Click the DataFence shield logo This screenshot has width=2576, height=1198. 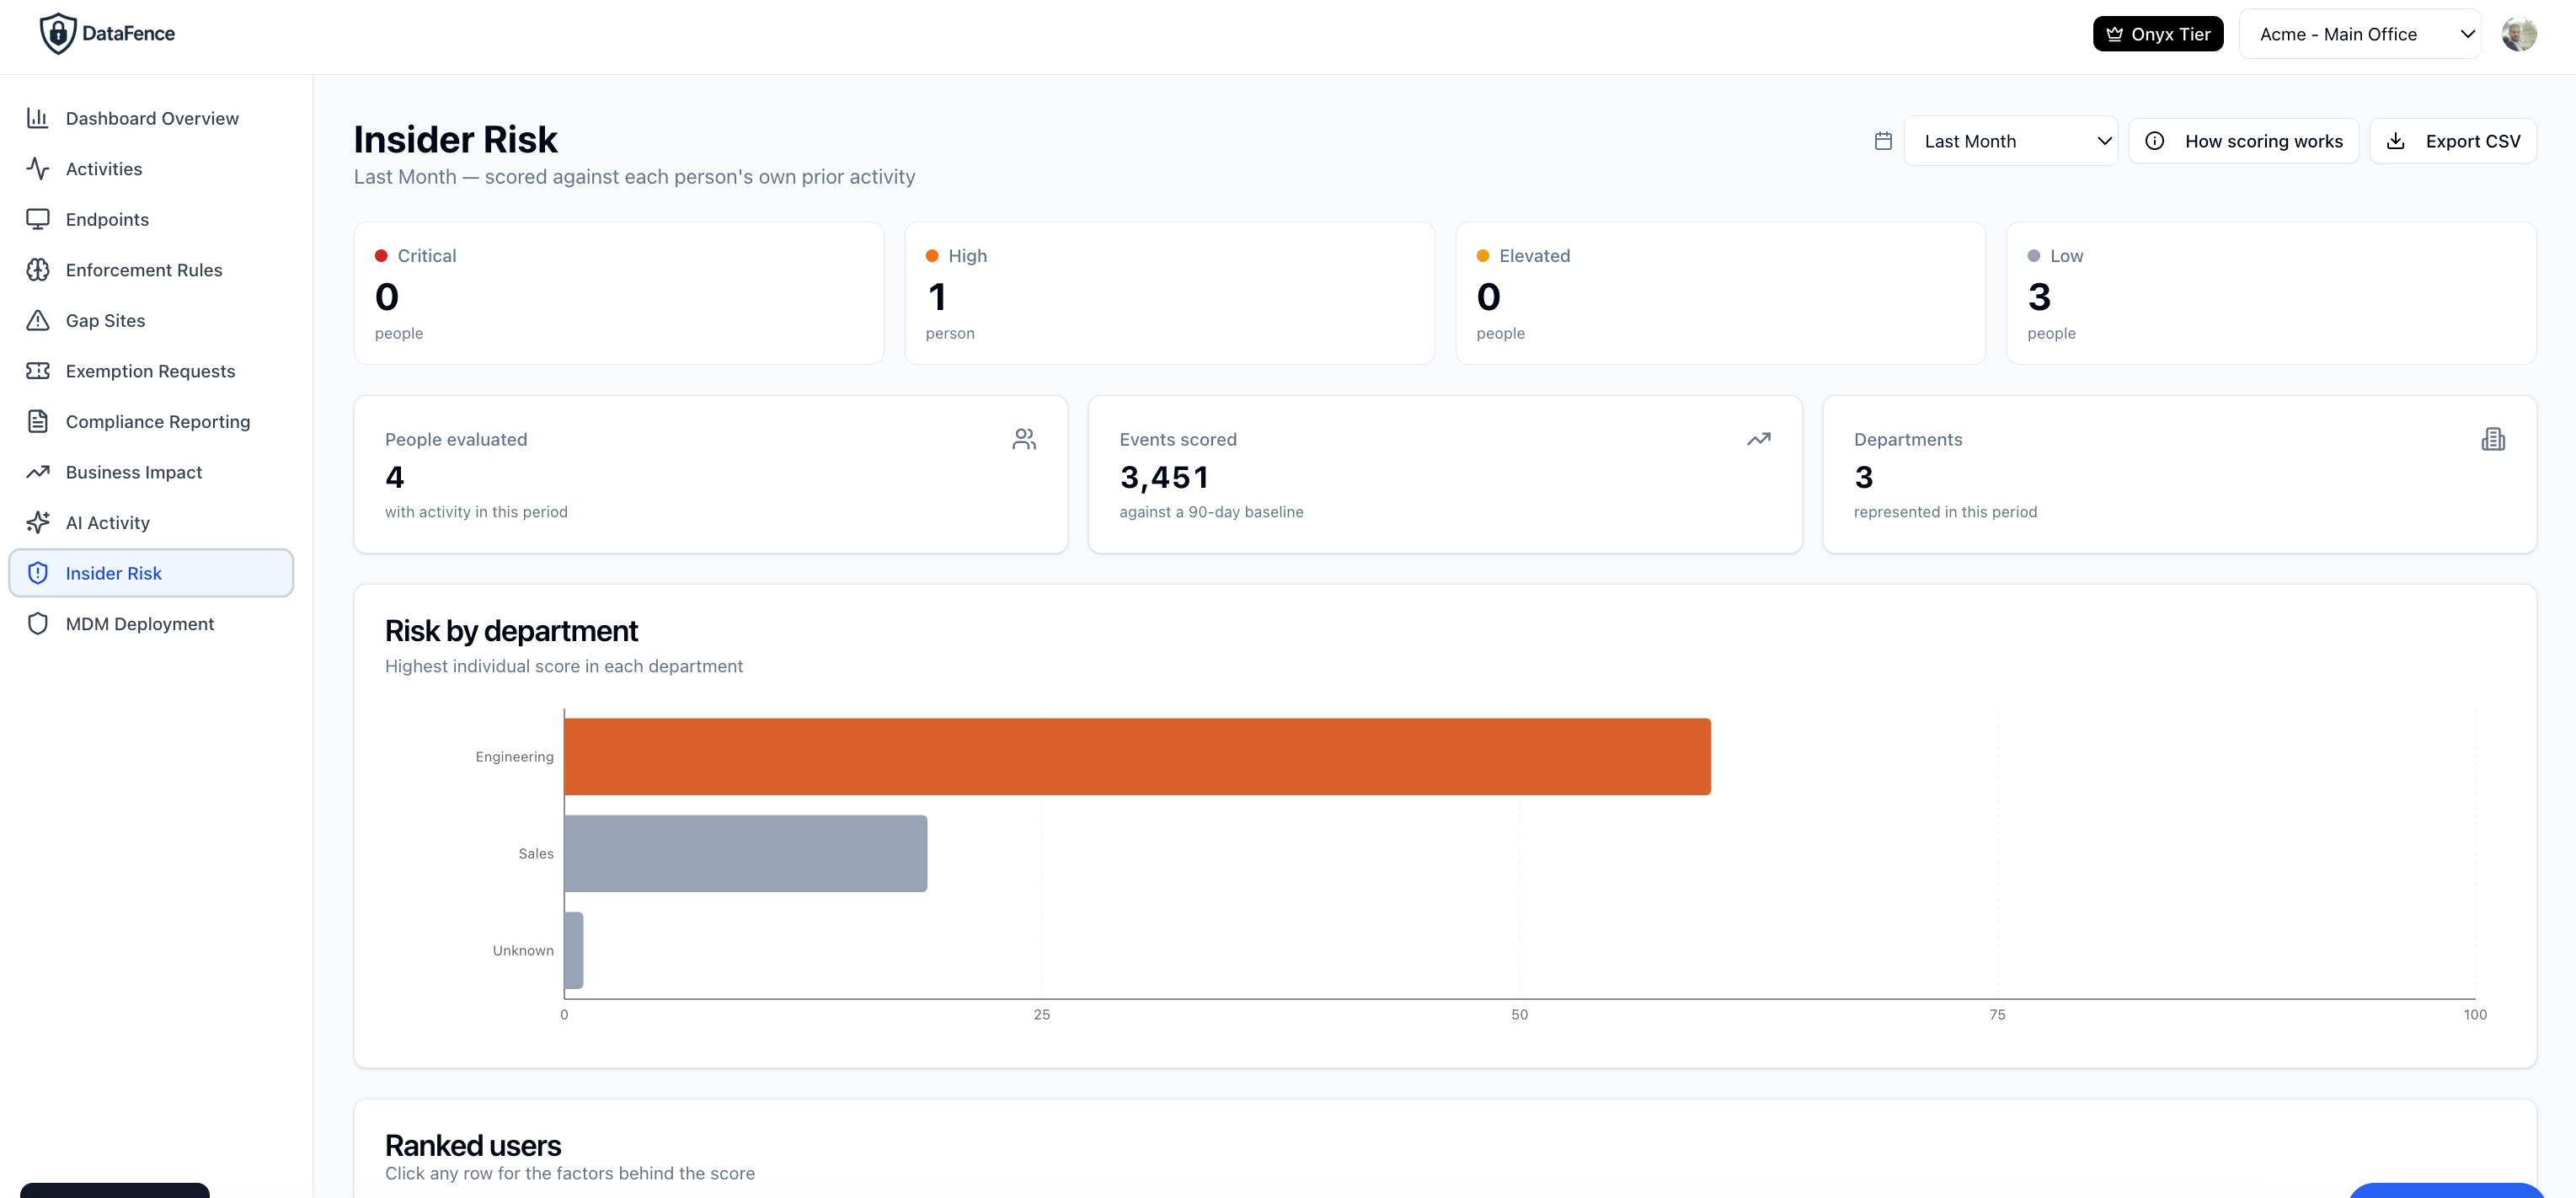pos(58,34)
